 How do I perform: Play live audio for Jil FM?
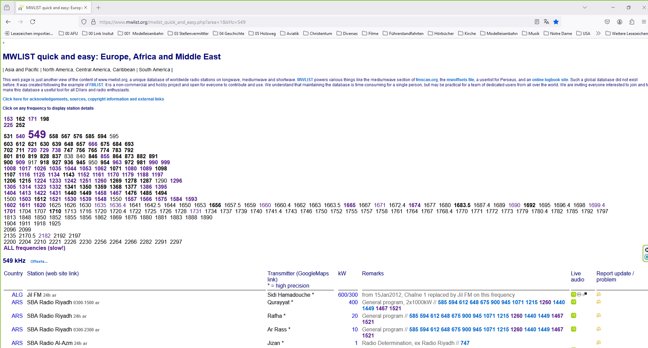point(573,294)
